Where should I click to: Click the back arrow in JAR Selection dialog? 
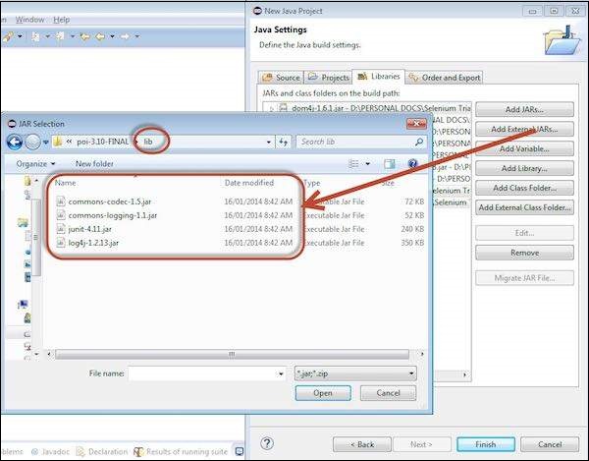(15, 143)
